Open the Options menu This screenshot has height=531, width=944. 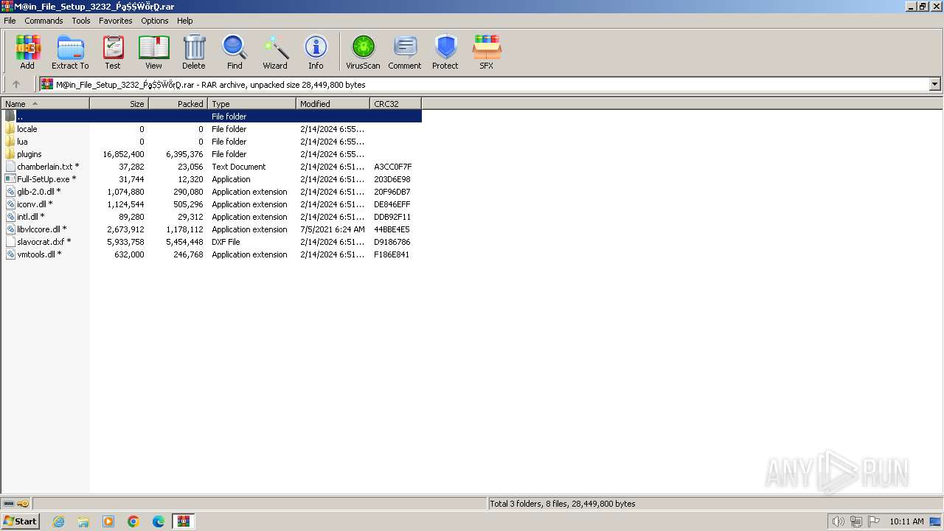pos(155,21)
